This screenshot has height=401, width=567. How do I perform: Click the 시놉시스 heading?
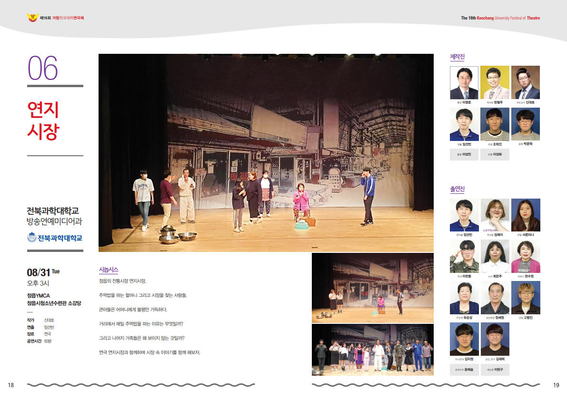(109, 270)
